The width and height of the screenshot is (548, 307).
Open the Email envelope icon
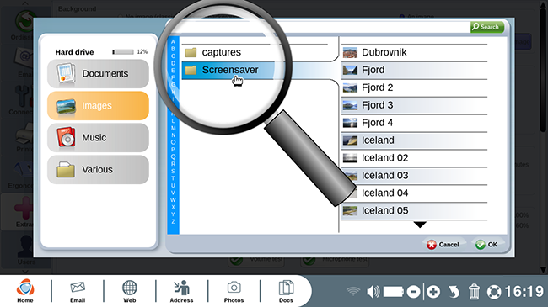(78, 288)
